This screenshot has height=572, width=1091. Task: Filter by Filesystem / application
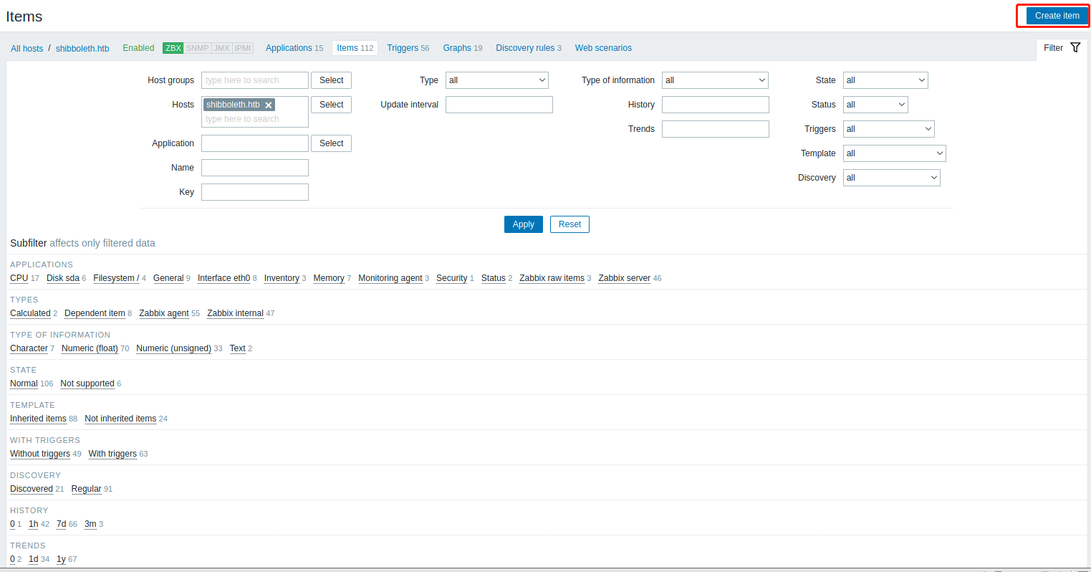point(116,278)
